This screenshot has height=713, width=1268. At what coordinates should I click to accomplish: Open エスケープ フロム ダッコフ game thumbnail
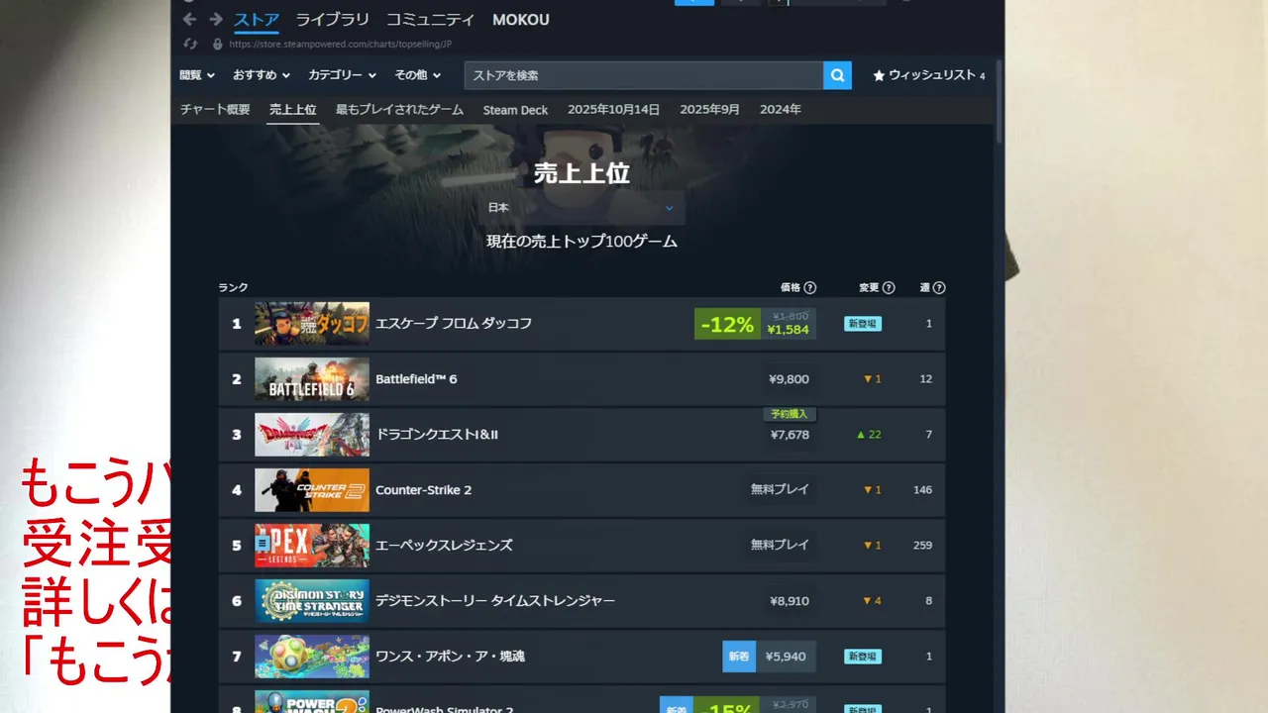point(312,324)
